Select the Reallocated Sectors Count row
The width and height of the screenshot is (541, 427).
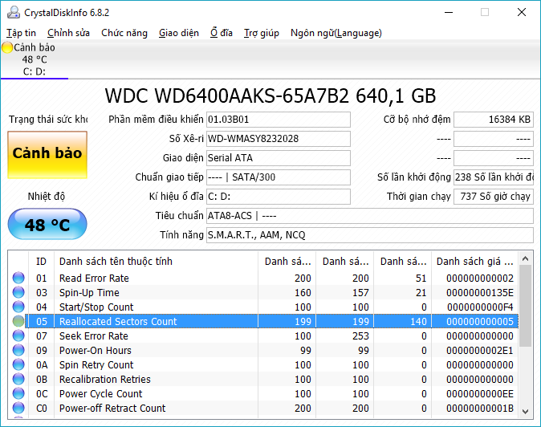coord(263,322)
